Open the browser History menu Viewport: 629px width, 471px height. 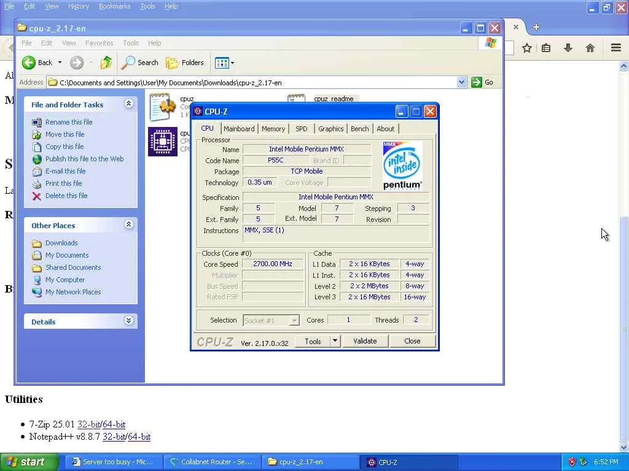[x=79, y=6]
